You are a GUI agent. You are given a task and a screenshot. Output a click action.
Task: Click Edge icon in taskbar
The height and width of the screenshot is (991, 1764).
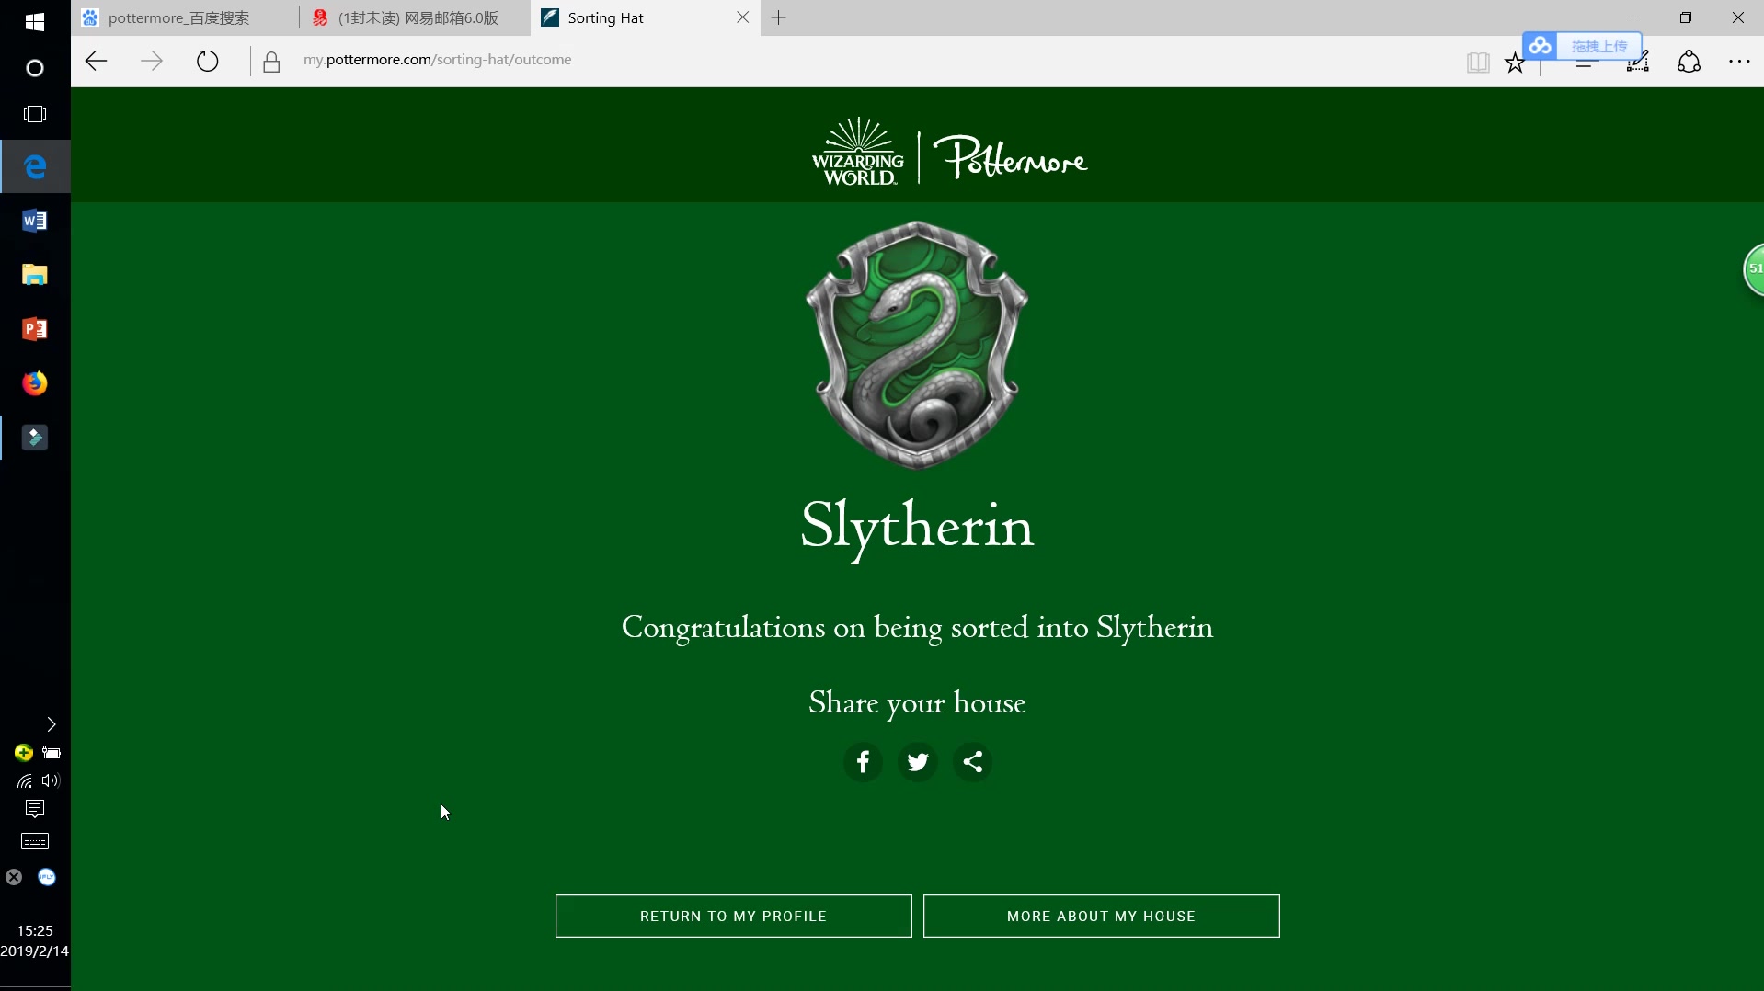(35, 166)
